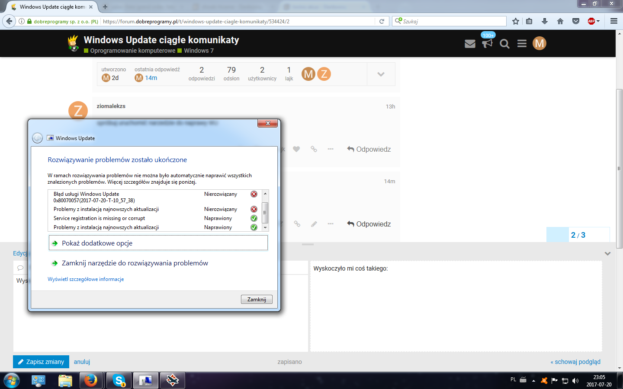Open the Adblock Plus ABP icon
The height and width of the screenshot is (389, 623).
[591, 21]
